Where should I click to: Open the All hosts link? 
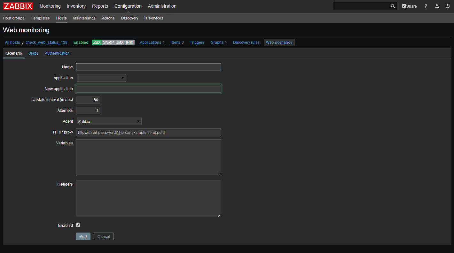(12, 42)
